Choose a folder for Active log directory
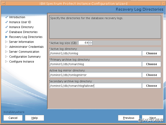The height and width of the screenshot is (125, 166). (x=151, y=53)
